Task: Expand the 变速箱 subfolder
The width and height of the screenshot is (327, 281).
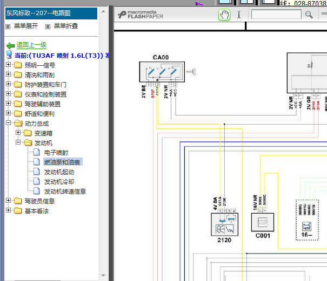Action: [18, 132]
